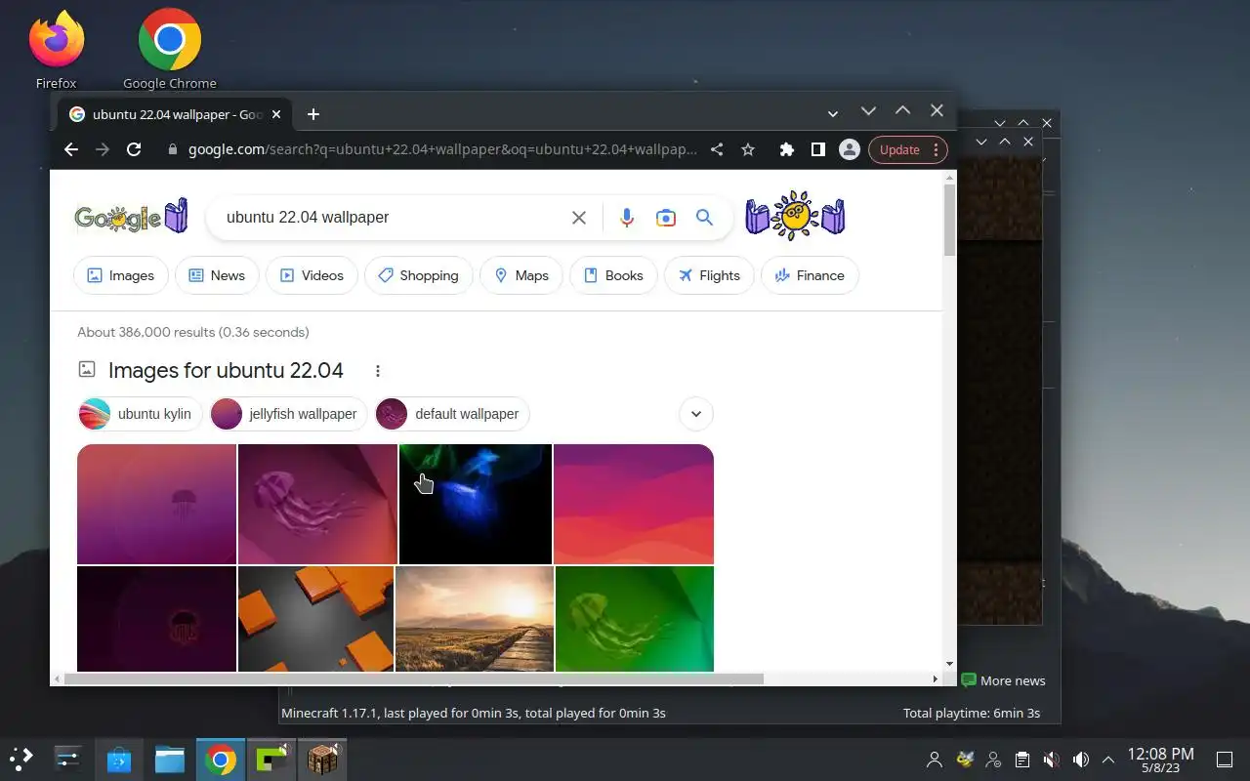Launch Firefox from the desktop
The height and width of the screenshot is (781, 1250).
tap(57, 49)
